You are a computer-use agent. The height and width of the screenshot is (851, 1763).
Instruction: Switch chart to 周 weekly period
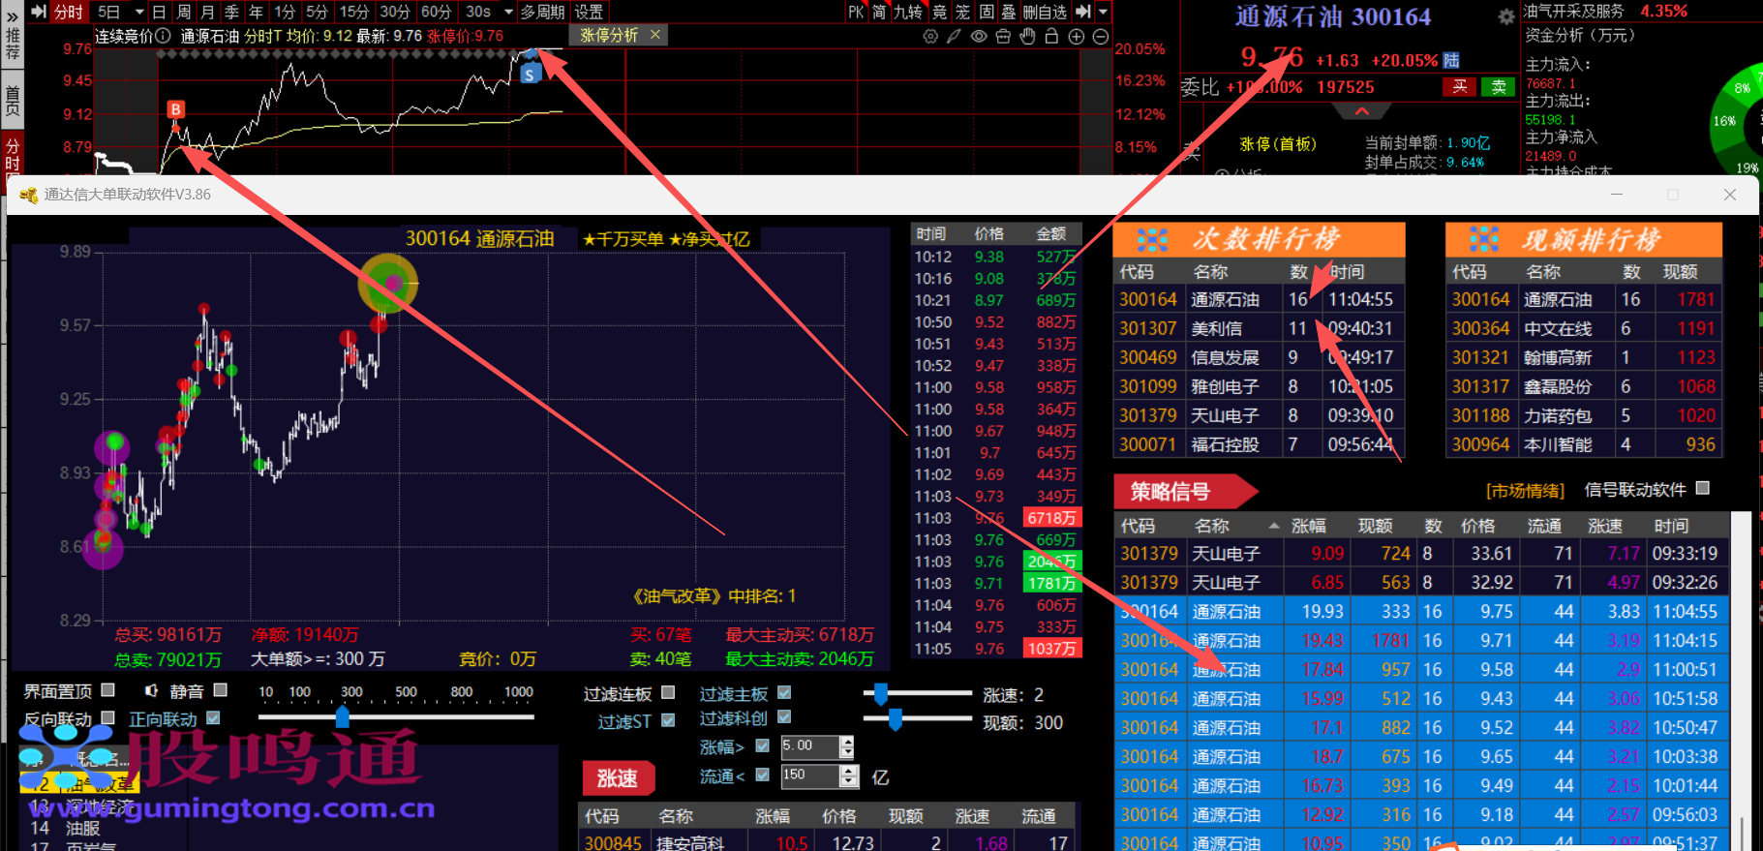184,12
